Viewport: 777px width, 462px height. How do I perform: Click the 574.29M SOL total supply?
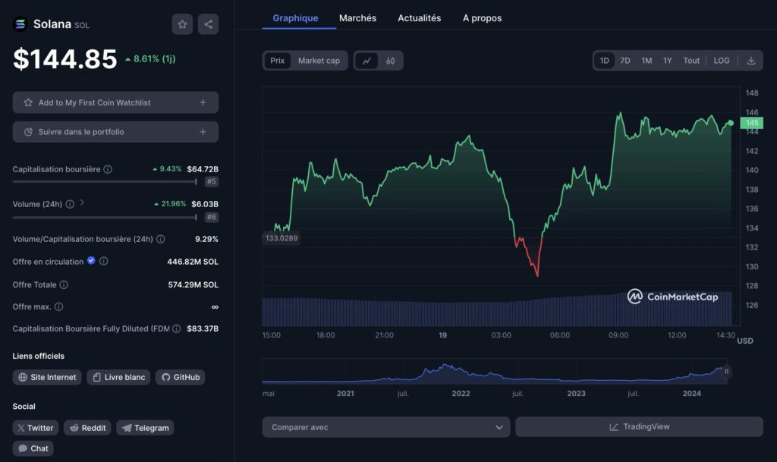pos(193,284)
